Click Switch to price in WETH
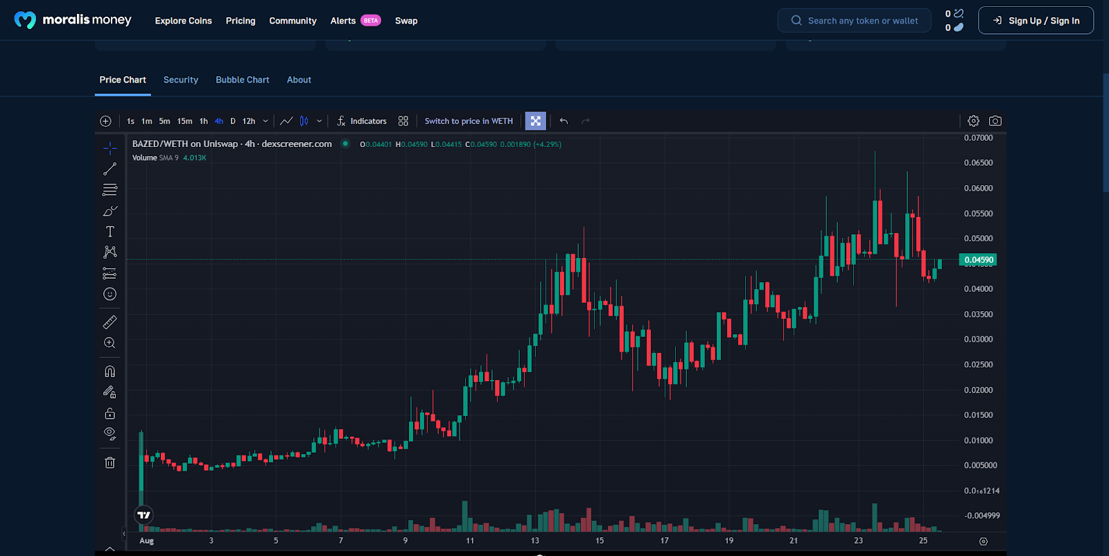The height and width of the screenshot is (556, 1109). [x=469, y=121]
